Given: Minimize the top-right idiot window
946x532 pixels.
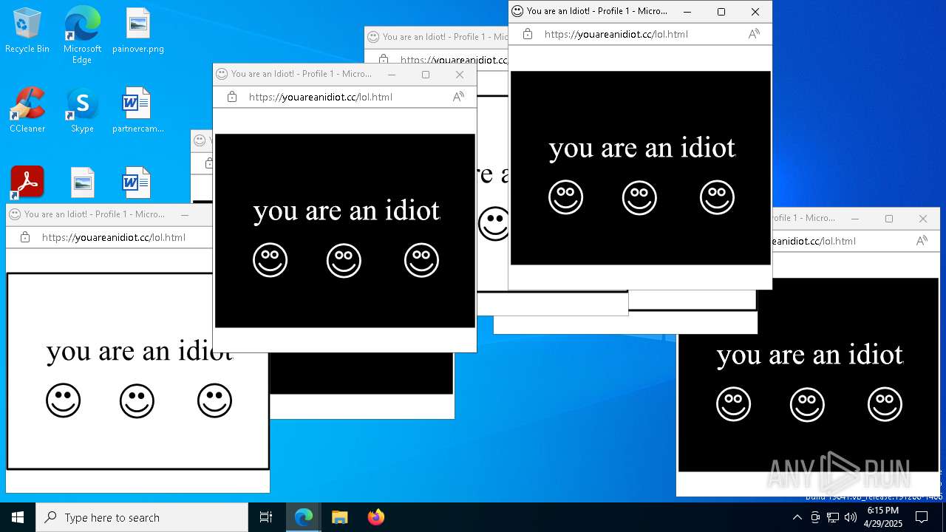Looking at the screenshot, I should 687,12.
